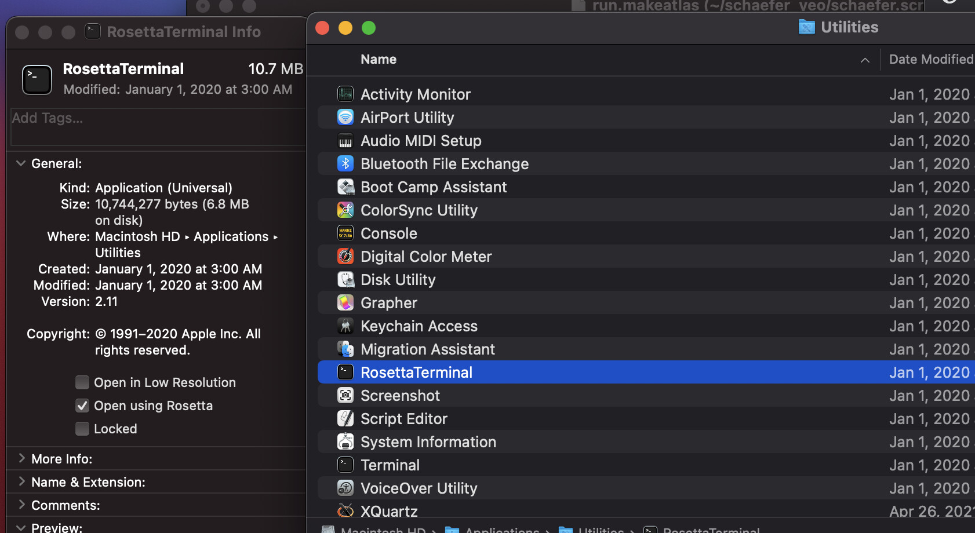Click the Utilities folder icon in the Finder title bar
The width and height of the screenshot is (975, 533).
pos(806,27)
